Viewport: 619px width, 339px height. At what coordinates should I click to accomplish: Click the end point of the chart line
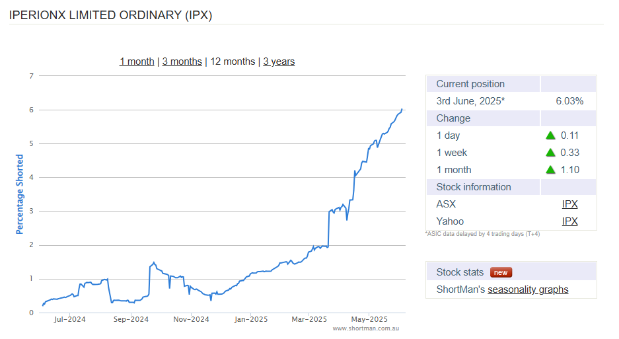402,109
